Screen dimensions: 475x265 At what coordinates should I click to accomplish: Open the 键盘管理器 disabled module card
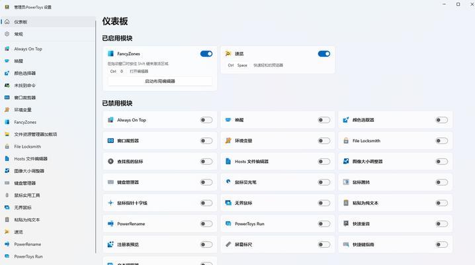[x=160, y=182]
